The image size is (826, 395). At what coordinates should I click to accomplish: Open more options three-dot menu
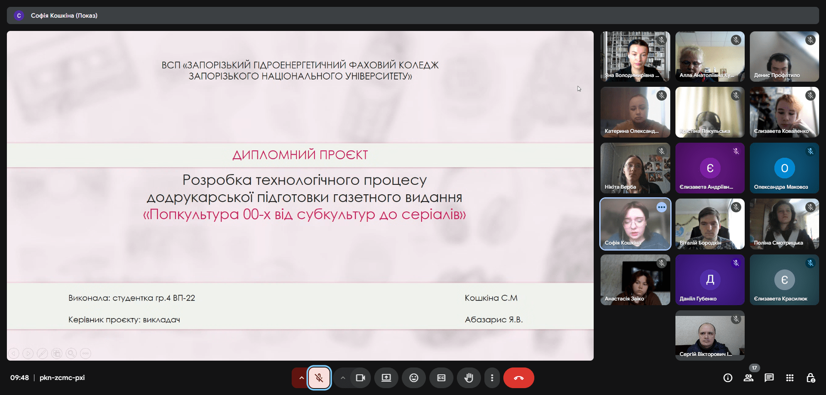(x=492, y=378)
